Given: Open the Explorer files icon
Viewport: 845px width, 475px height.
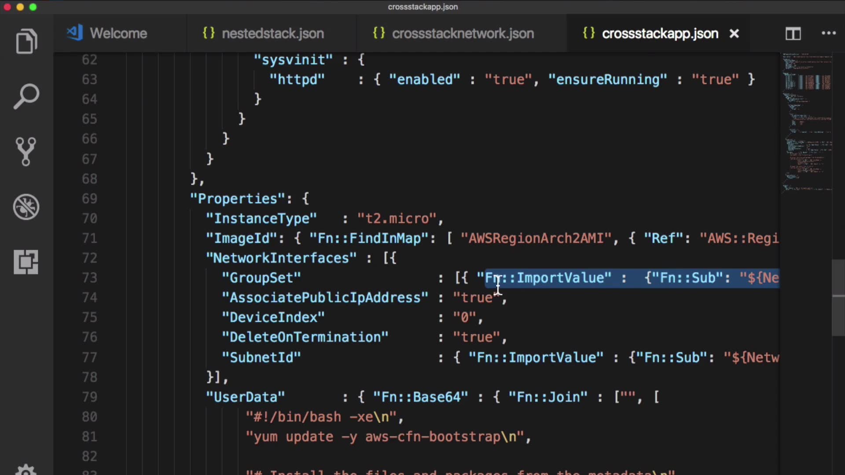Looking at the screenshot, I should [26, 41].
